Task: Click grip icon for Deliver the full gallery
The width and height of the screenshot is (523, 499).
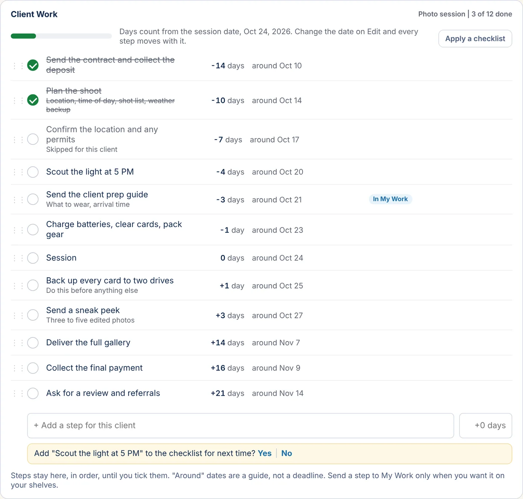Action: [x=18, y=343]
